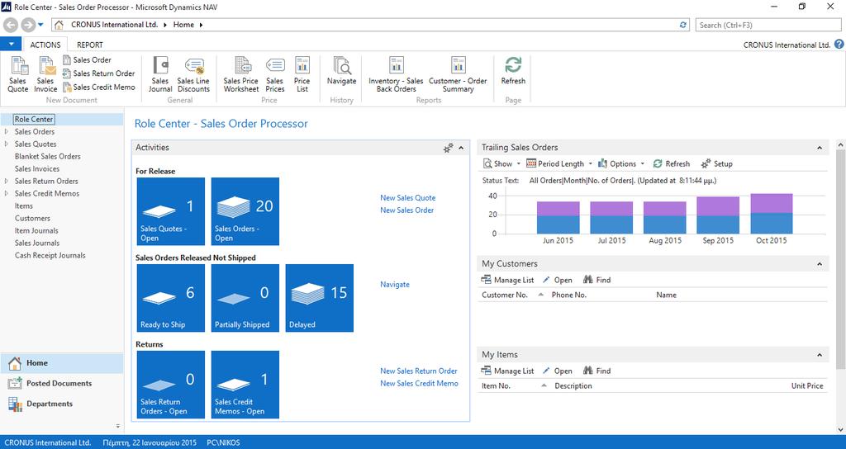Viewport: 846px width, 449px height.
Task: Open Sales Prices ribbon icon
Action: tap(274, 73)
